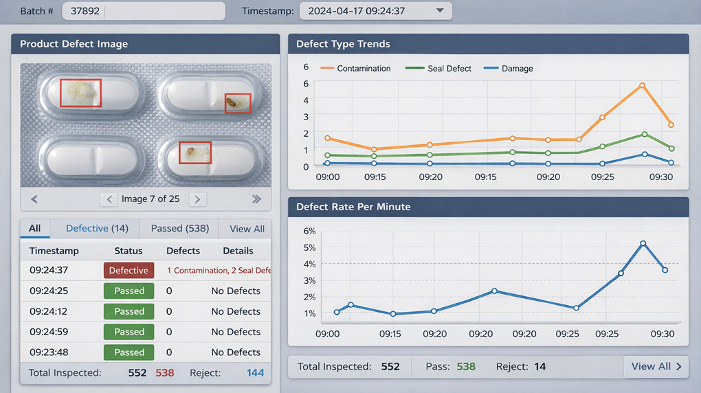This screenshot has height=393, width=701.
Task: Click View All in the table tabs
Action: coord(247,229)
